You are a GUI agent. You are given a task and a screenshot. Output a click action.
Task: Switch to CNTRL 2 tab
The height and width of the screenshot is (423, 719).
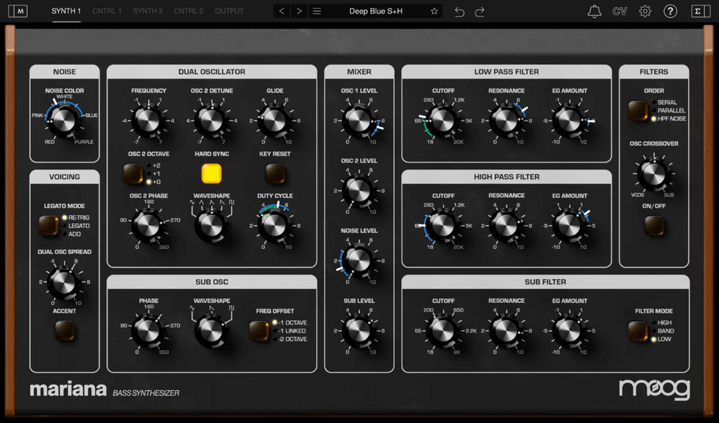[188, 11]
